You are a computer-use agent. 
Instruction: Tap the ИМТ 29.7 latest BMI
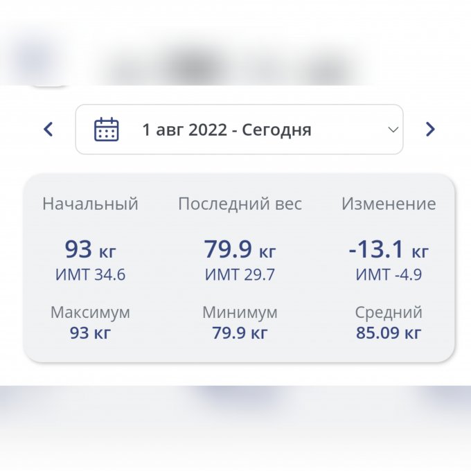[240, 274]
